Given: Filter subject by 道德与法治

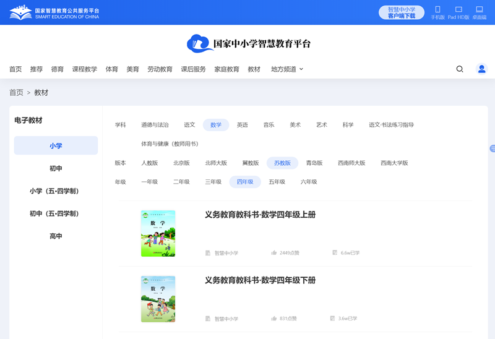Looking at the screenshot, I should pos(155,125).
